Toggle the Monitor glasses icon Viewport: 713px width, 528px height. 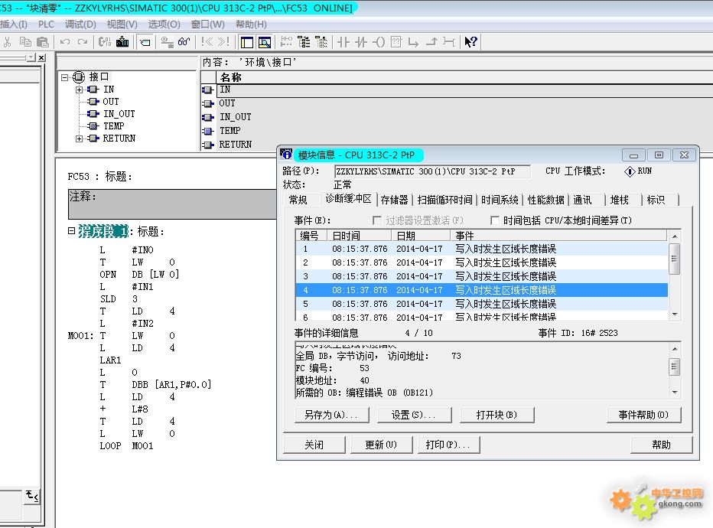click(184, 42)
